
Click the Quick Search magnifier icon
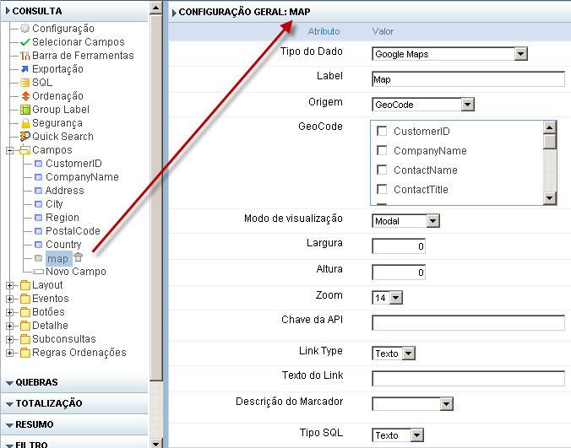point(25,137)
